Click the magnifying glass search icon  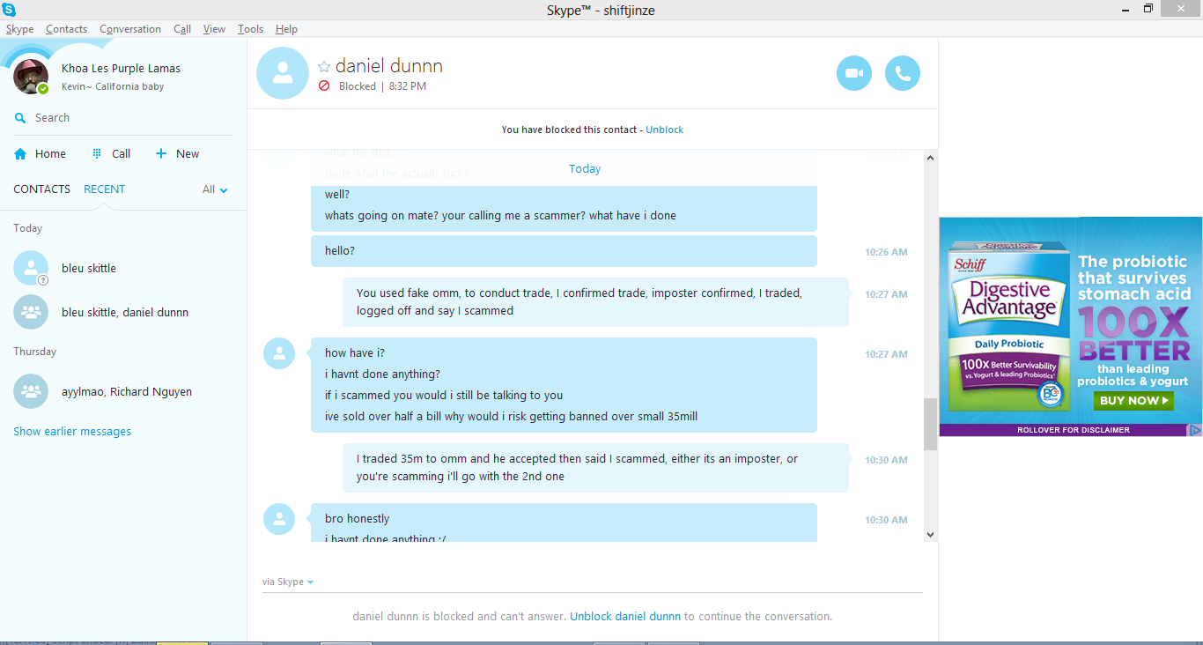(x=20, y=118)
